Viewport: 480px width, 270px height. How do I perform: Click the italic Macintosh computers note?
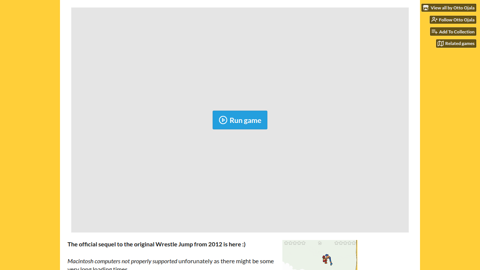click(122, 261)
